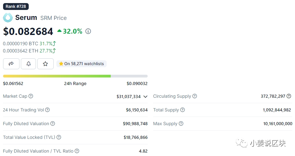The image size is (295, 156).
Task: Open FDV / TVL Ratio help icon
Action: click(77, 151)
